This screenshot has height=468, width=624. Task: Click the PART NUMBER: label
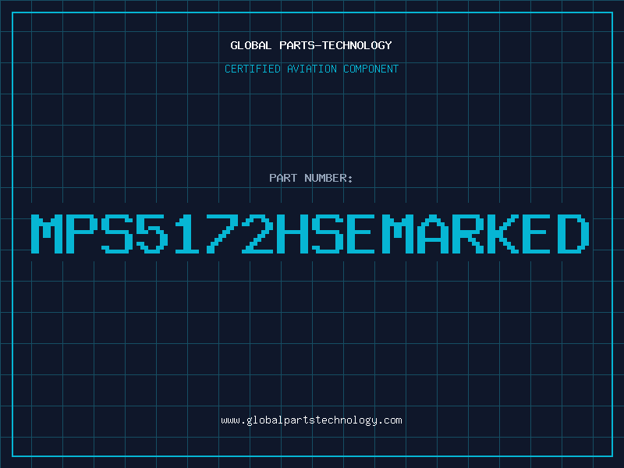coord(311,178)
